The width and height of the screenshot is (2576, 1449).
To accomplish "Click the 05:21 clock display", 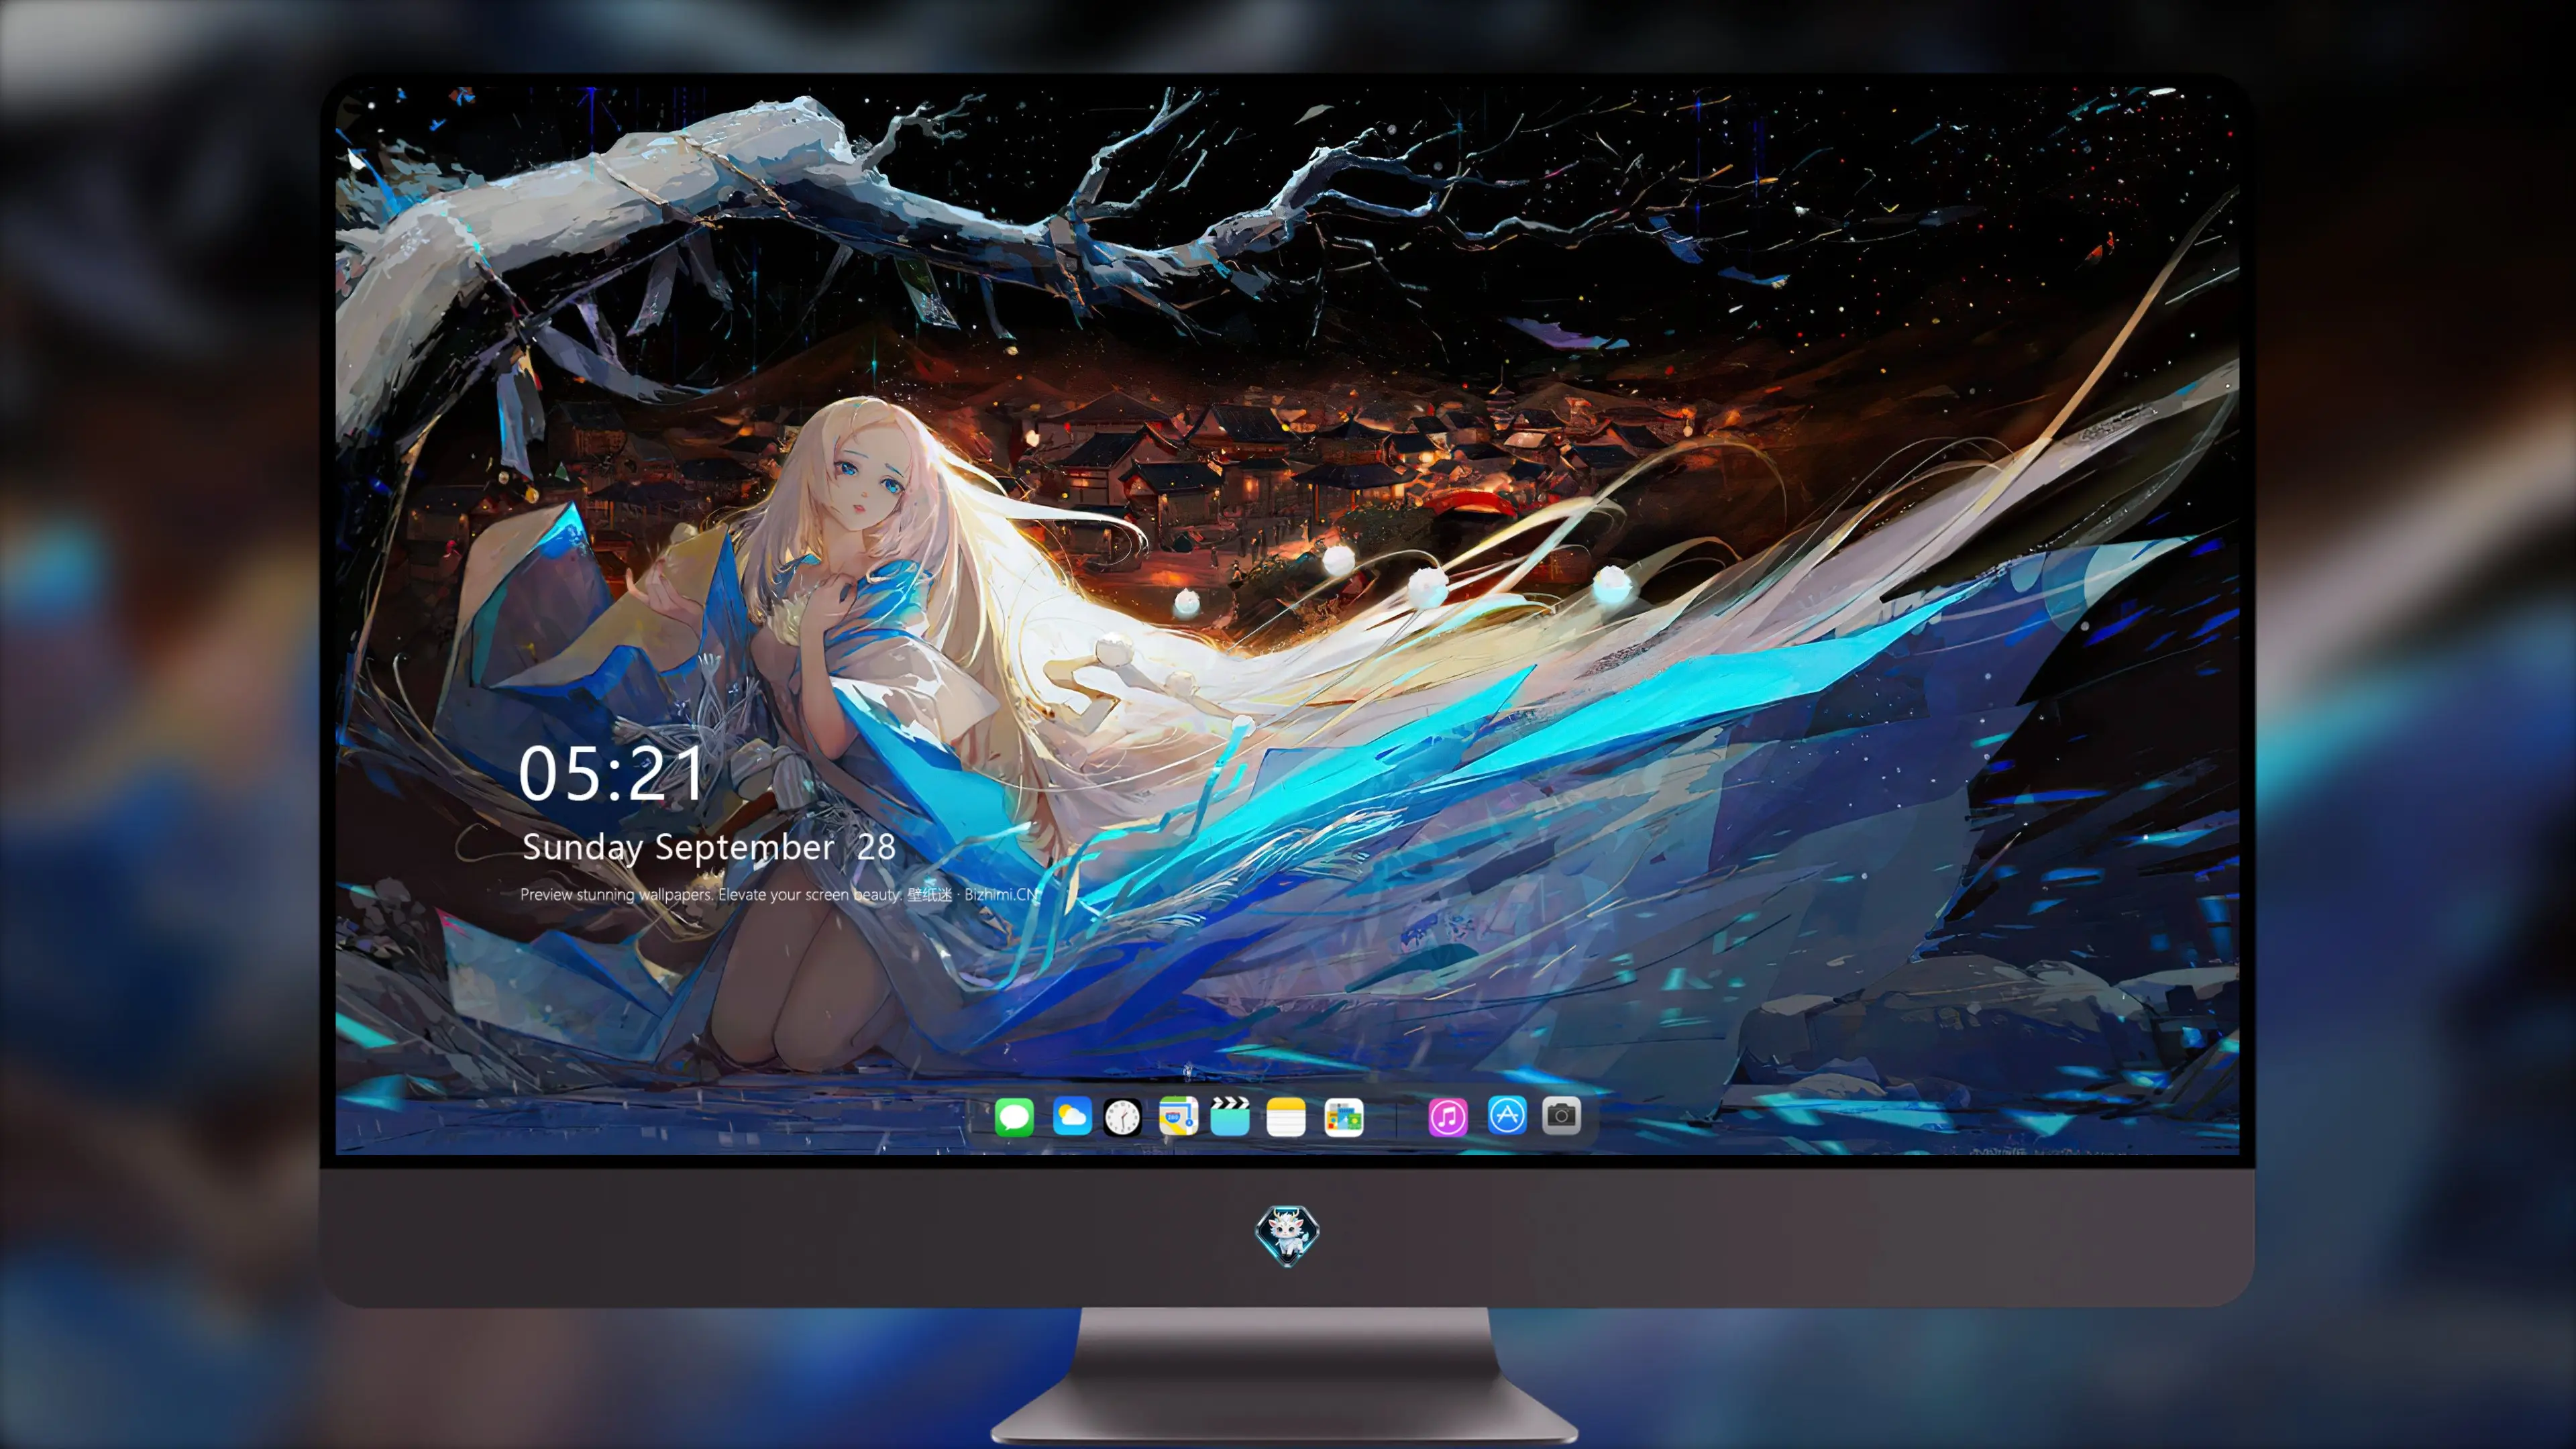I will tap(611, 774).
